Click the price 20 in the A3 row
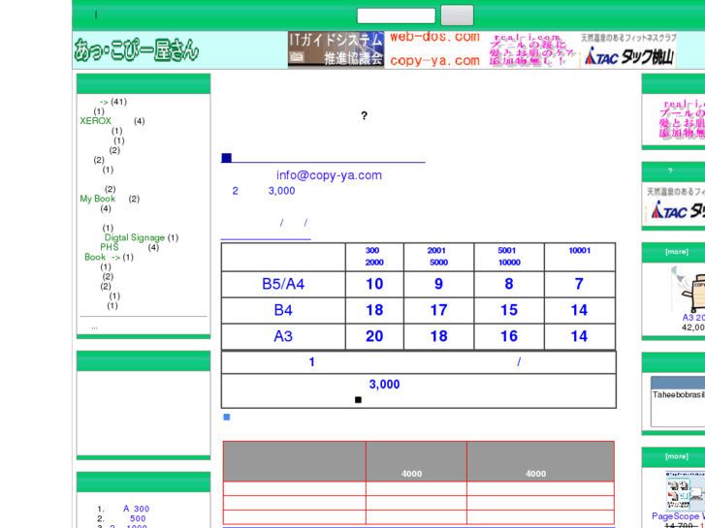705x528 pixels. point(374,336)
